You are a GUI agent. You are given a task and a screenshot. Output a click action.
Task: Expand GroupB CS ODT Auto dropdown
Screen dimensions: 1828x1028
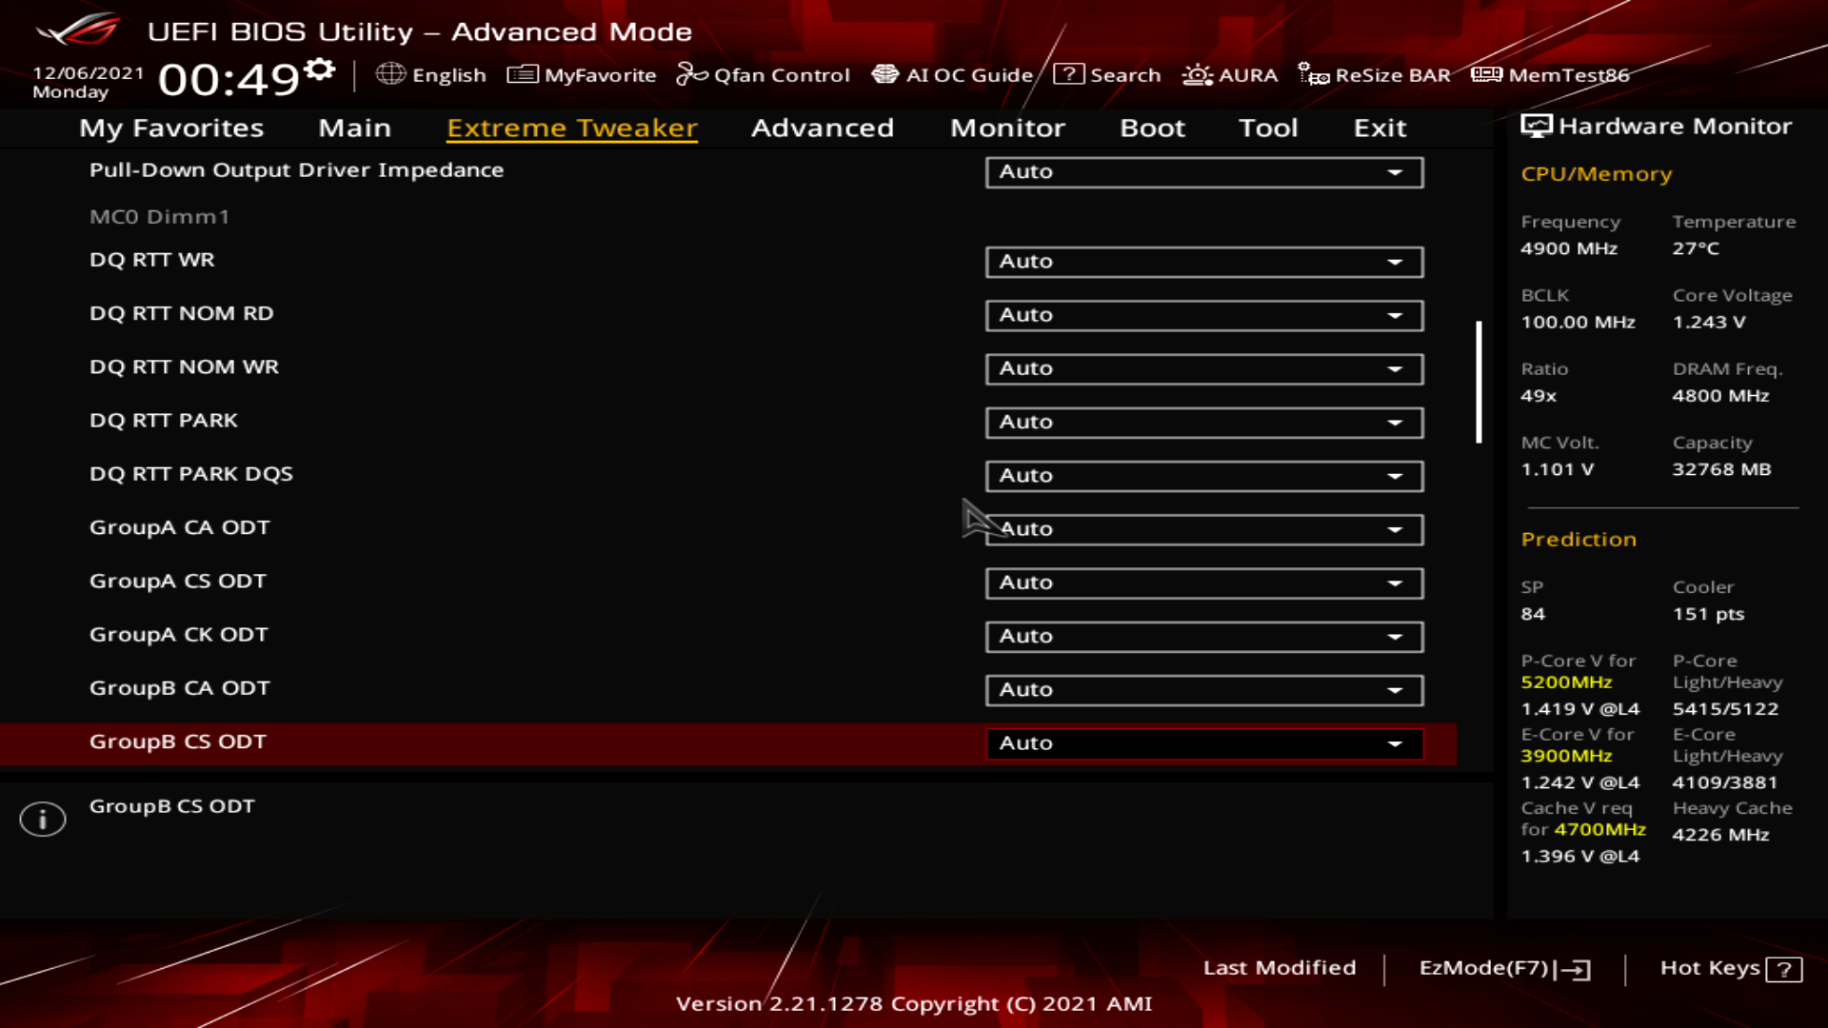click(1204, 743)
